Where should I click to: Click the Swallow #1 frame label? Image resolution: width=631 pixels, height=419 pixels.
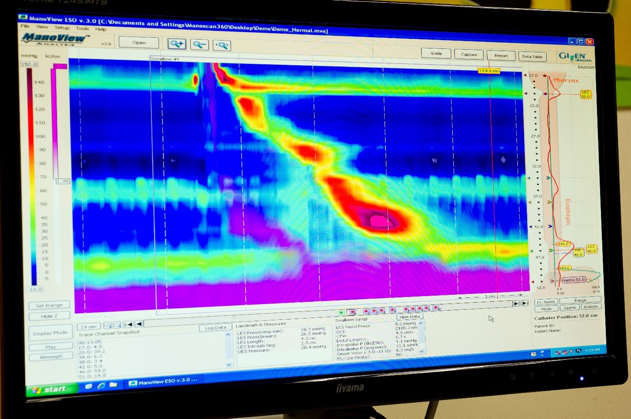pyautogui.click(x=164, y=59)
